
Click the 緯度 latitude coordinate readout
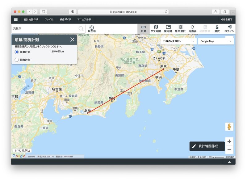(45, 157)
